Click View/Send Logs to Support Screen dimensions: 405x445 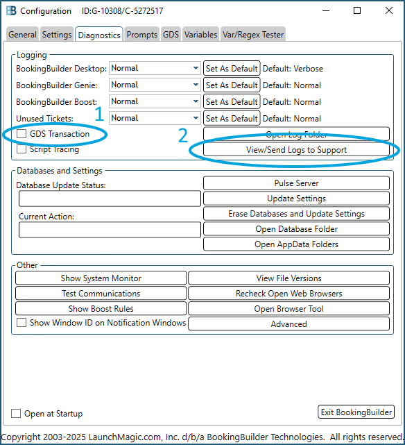click(x=296, y=149)
